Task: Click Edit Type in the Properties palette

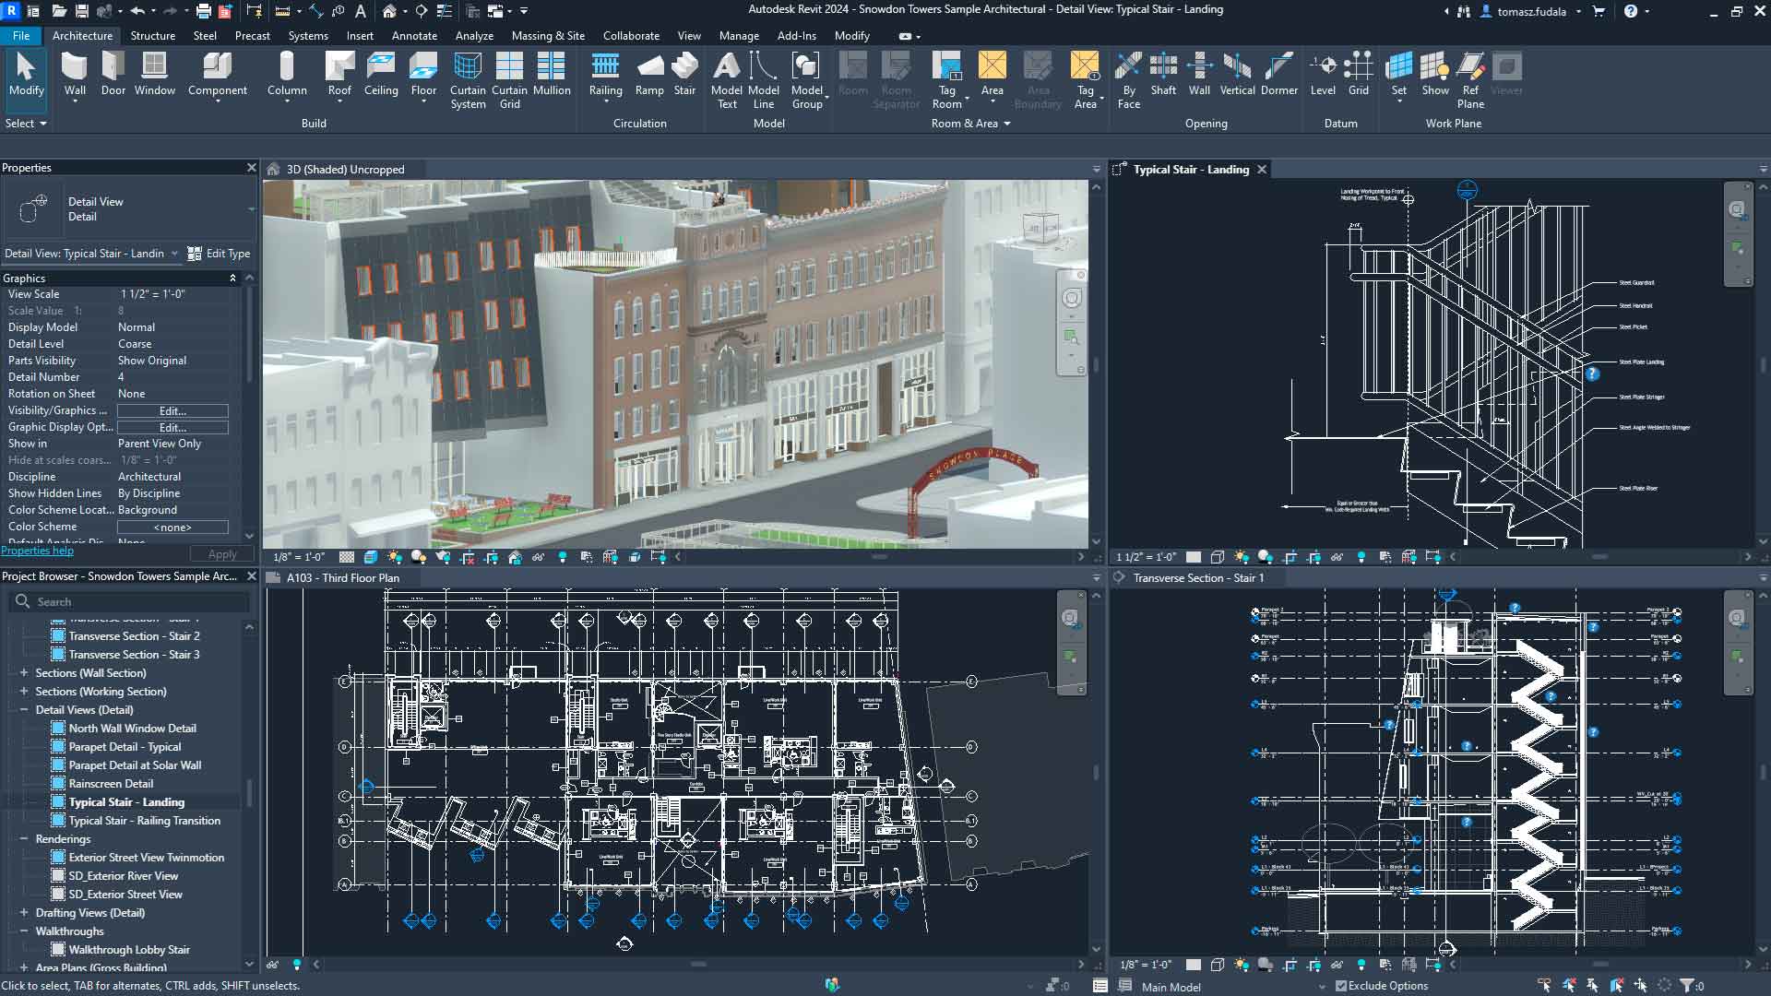Action: click(x=220, y=253)
